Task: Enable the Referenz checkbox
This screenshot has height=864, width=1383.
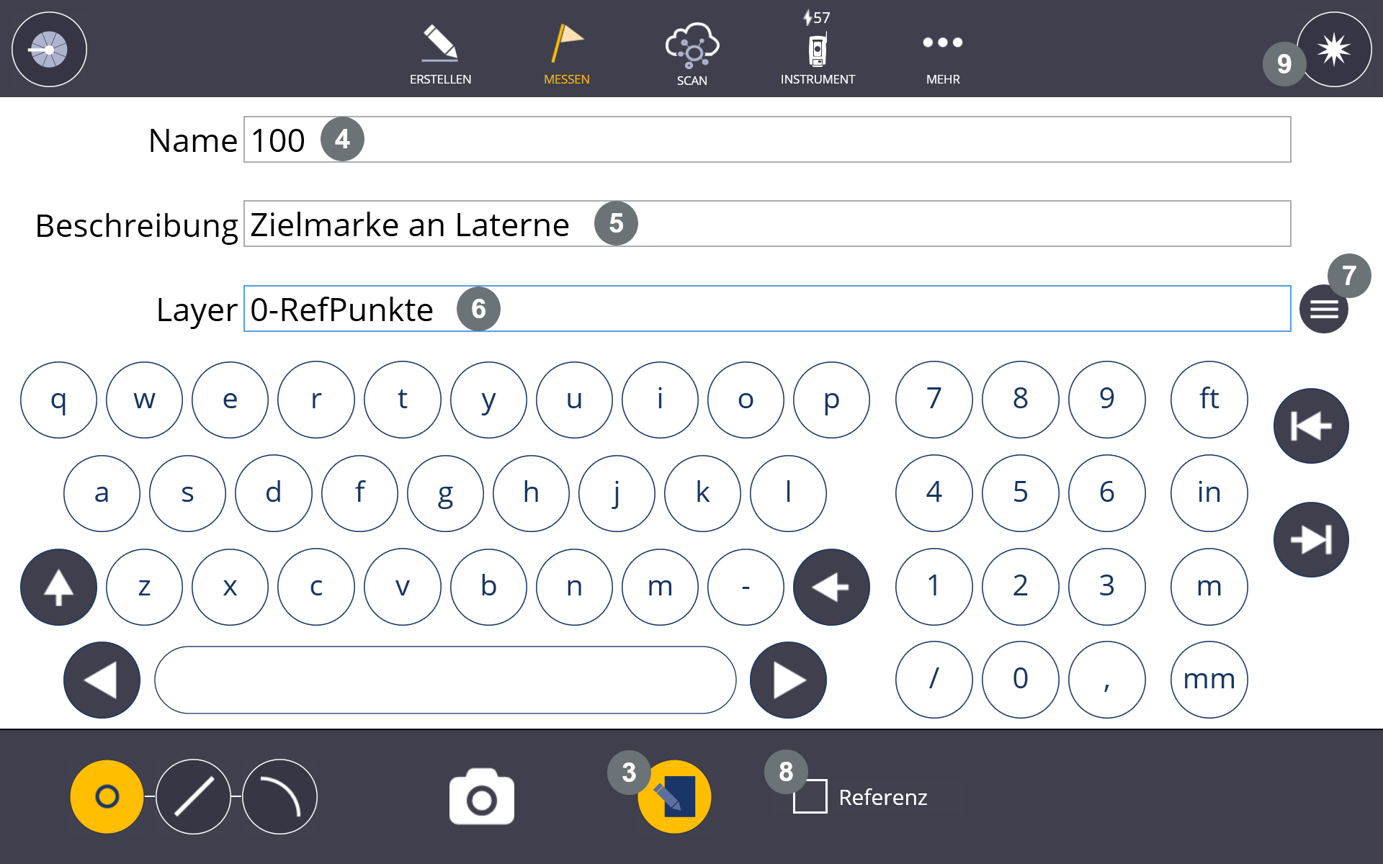Action: coord(810,797)
